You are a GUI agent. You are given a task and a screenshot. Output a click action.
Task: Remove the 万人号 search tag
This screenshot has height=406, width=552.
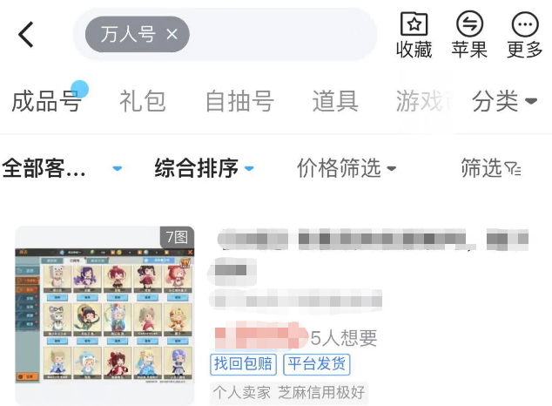[172, 34]
